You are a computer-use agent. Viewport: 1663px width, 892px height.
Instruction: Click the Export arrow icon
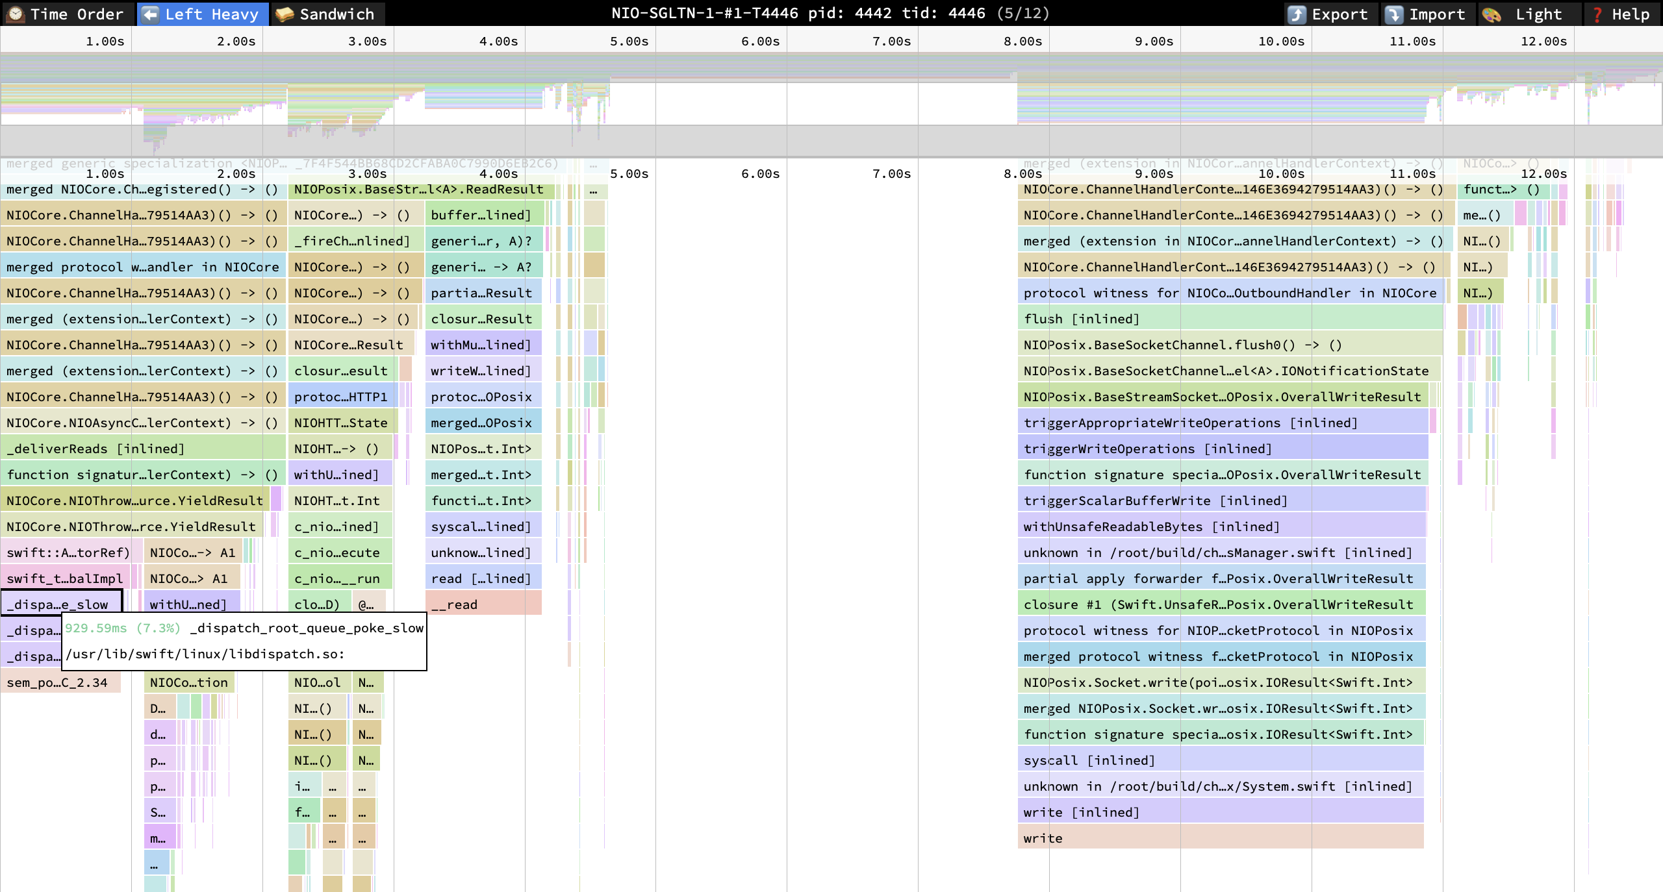1297,14
